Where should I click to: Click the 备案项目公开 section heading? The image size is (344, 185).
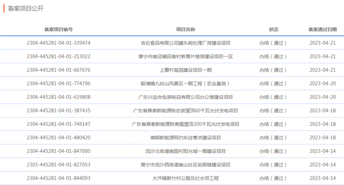pyautogui.click(x=26, y=9)
